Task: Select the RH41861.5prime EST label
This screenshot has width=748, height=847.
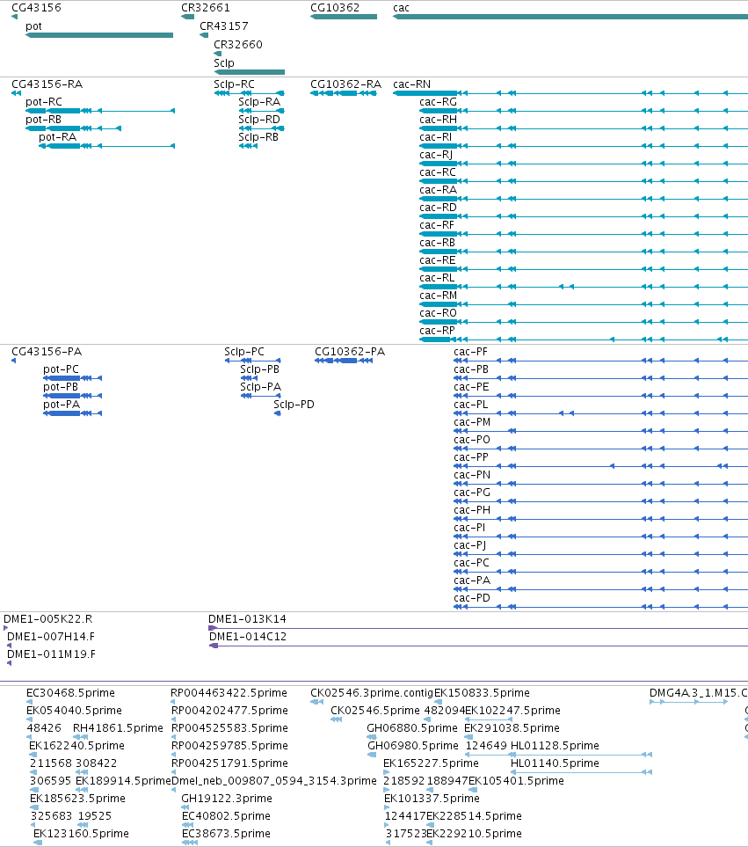Action: coord(118,728)
